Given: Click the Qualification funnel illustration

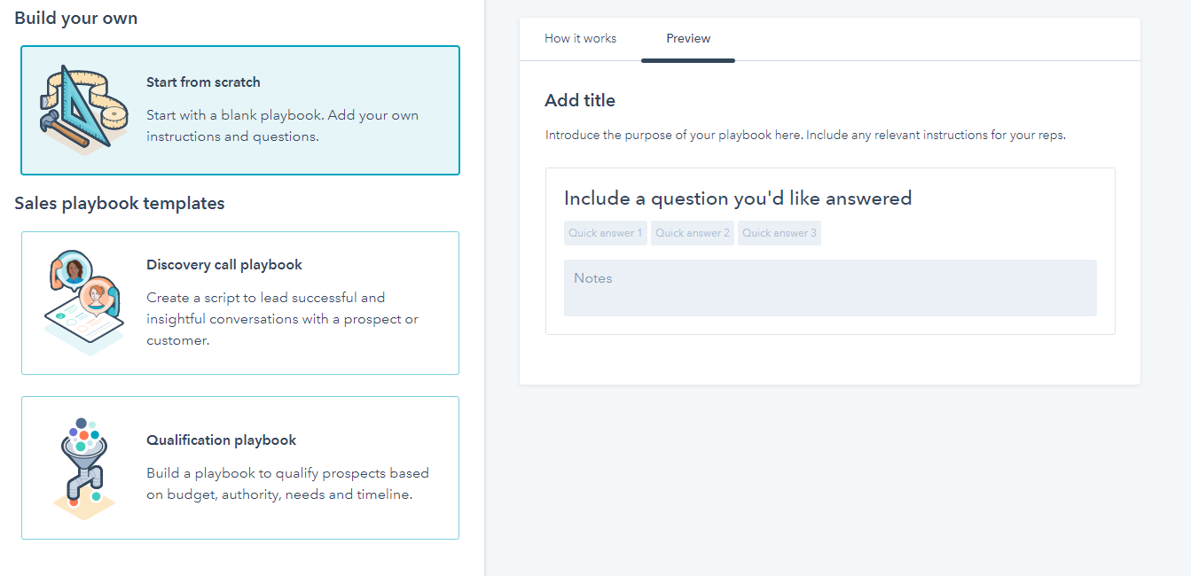Looking at the screenshot, I should pyautogui.click(x=84, y=468).
